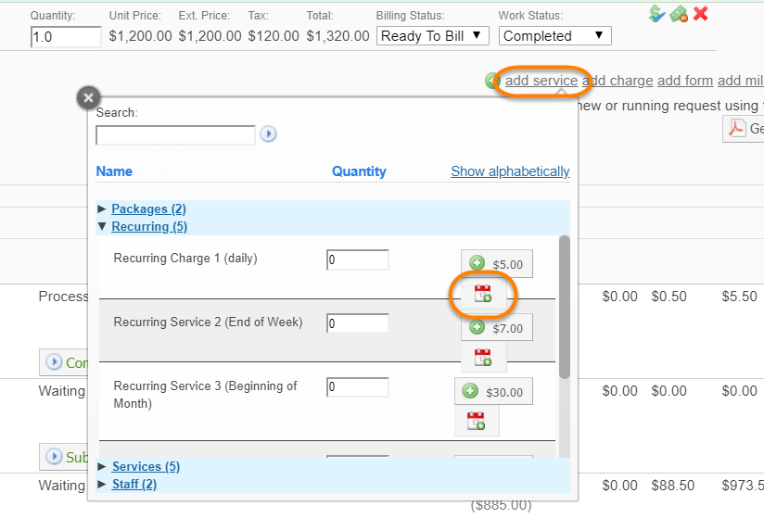This screenshot has width=764, height=531.
Task: Click the search go arrow icon
Action: coord(268,134)
